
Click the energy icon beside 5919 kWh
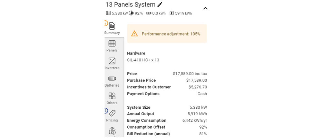click(172, 13)
